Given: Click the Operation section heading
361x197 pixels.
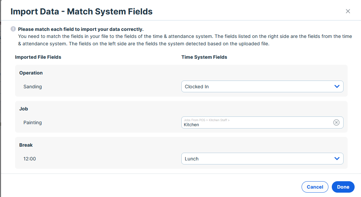Looking at the screenshot, I should [x=31, y=73].
